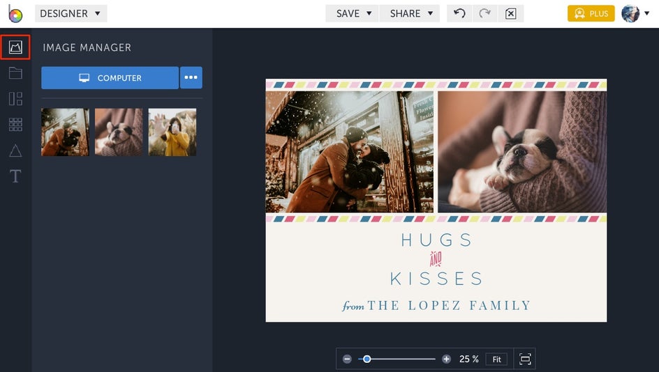This screenshot has width=659, height=372.
Task: Select 'from THE LOPEZ FAMILY' text
Action: tap(436, 305)
